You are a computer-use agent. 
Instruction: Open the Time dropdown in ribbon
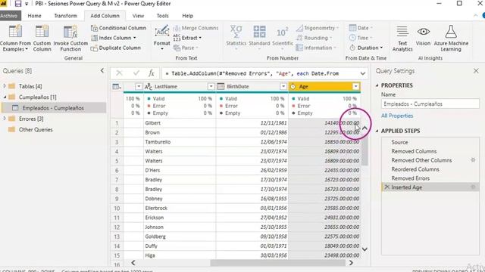(361, 38)
